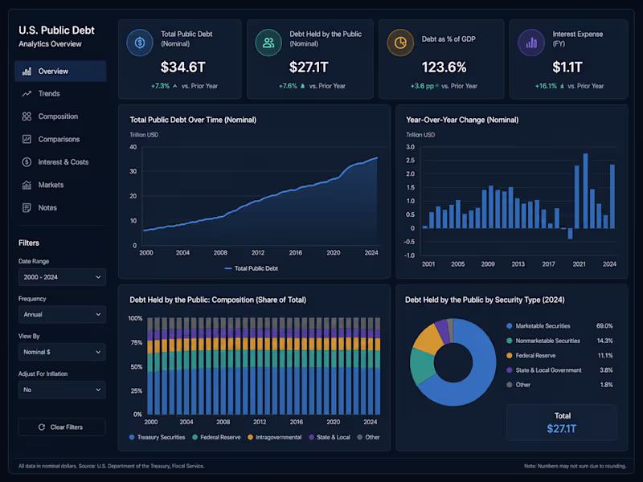Click the $27.1T Debt Held by Public card value

[309, 67]
